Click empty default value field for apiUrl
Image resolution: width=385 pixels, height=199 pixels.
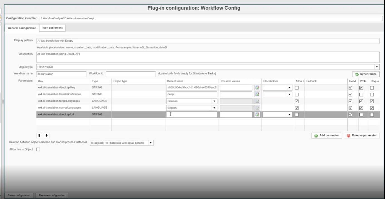coord(192,114)
